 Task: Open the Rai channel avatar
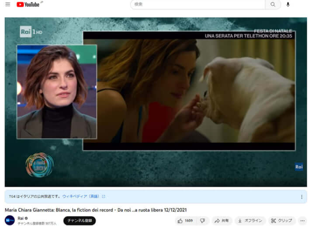click(x=10, y=220)
